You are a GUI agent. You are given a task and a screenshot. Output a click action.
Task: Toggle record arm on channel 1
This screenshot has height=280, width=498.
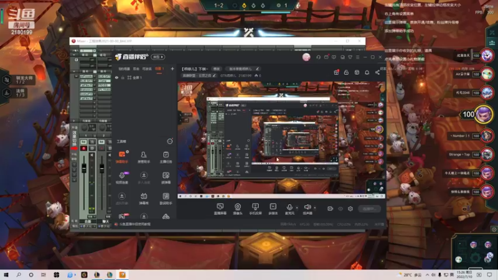coord(83,148)
